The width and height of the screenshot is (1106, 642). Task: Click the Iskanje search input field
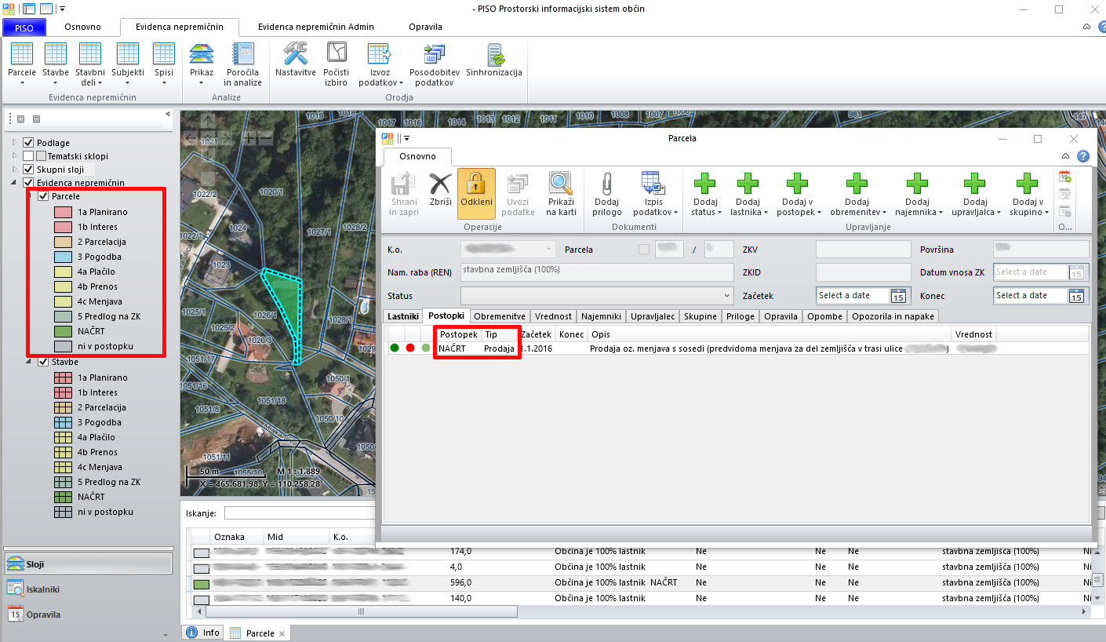[x=298, y=513]
